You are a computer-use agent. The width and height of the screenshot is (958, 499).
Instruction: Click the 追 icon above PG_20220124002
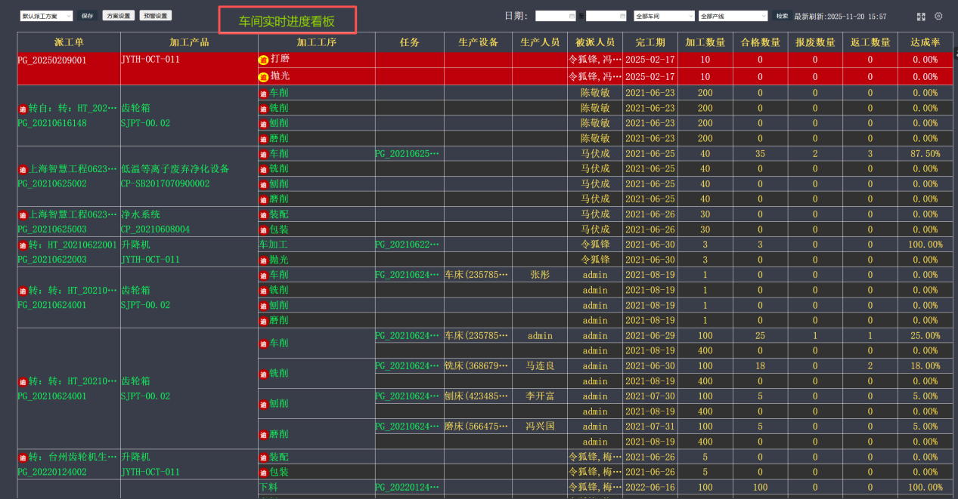[x=23, y=457]
